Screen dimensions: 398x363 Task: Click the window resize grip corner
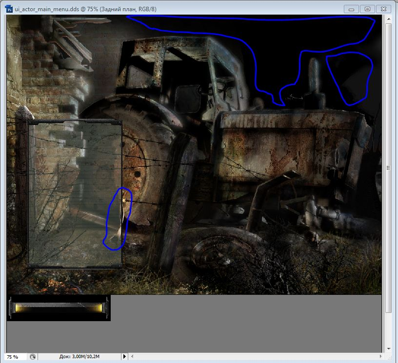(389, 357)
